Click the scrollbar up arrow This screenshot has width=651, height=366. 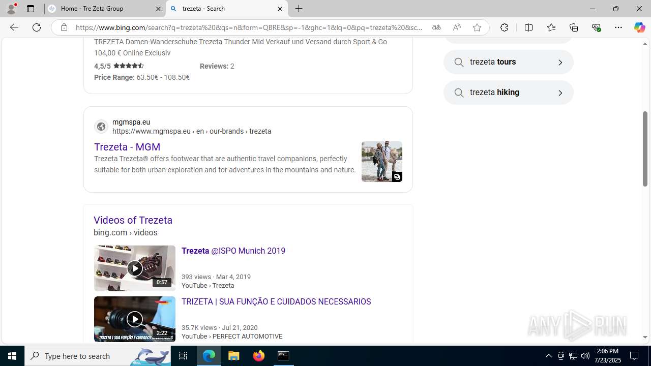[645, 44]
